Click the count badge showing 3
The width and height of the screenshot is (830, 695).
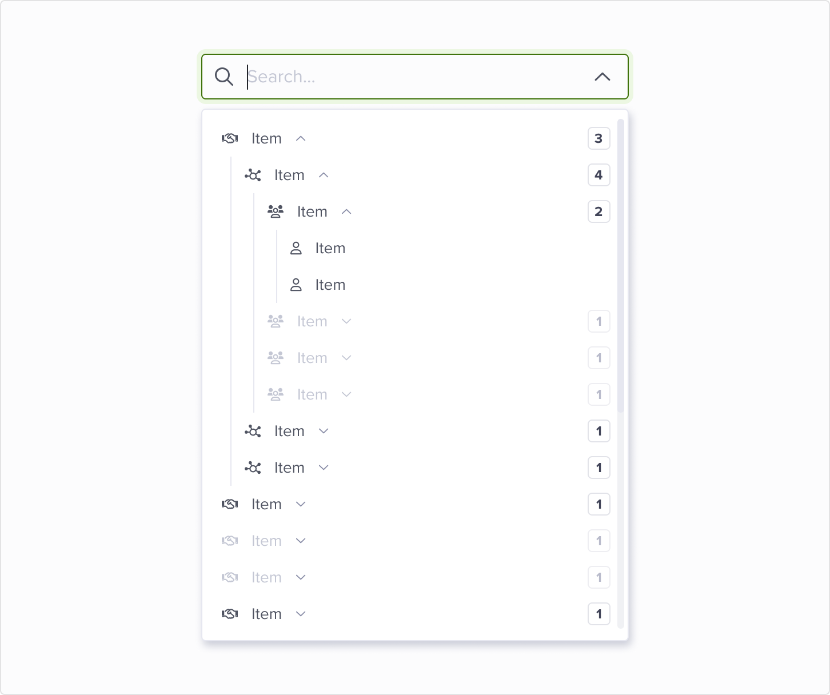click(598, 138)
